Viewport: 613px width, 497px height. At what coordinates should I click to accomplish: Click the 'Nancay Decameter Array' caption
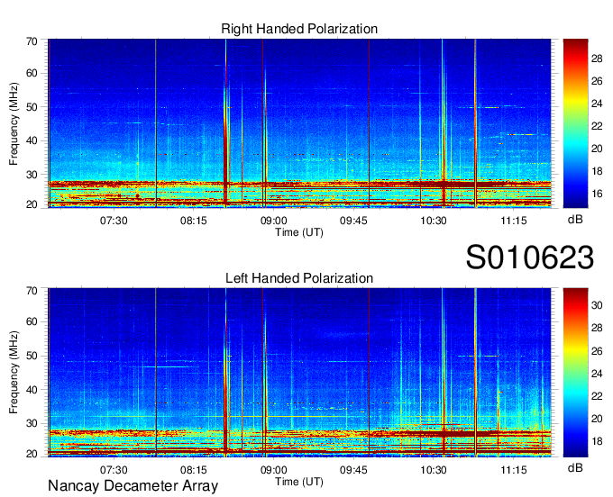click(x=133, y=485)
